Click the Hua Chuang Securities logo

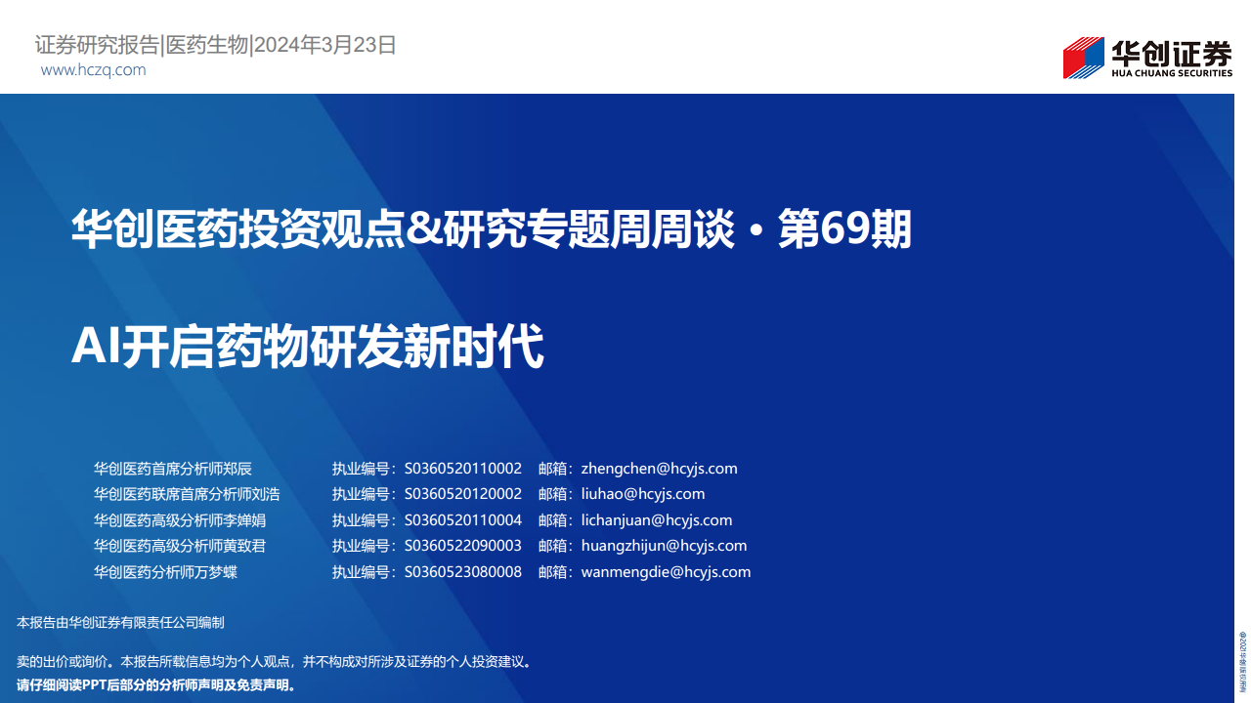pyautogui.click(x=1147, y=58)
